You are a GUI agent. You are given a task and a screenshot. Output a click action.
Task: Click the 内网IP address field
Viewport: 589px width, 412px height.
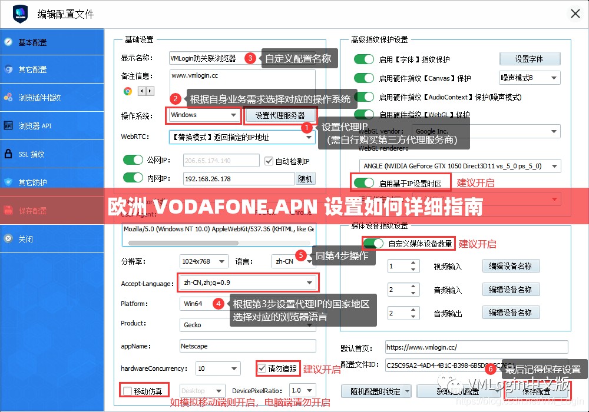pos(239,179)
